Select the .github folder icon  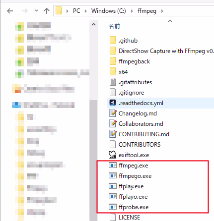113,41
